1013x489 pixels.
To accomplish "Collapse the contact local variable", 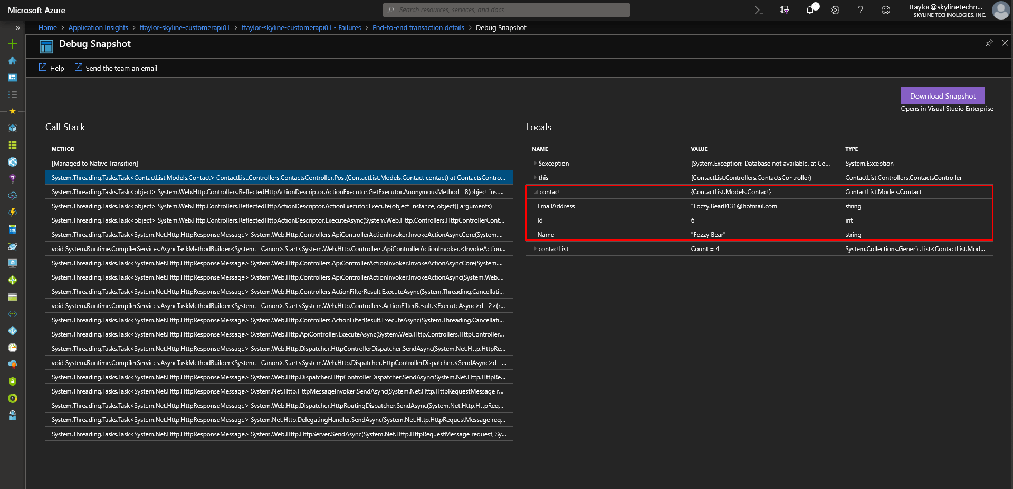I will pyautogui.click(x=536, y=192).
